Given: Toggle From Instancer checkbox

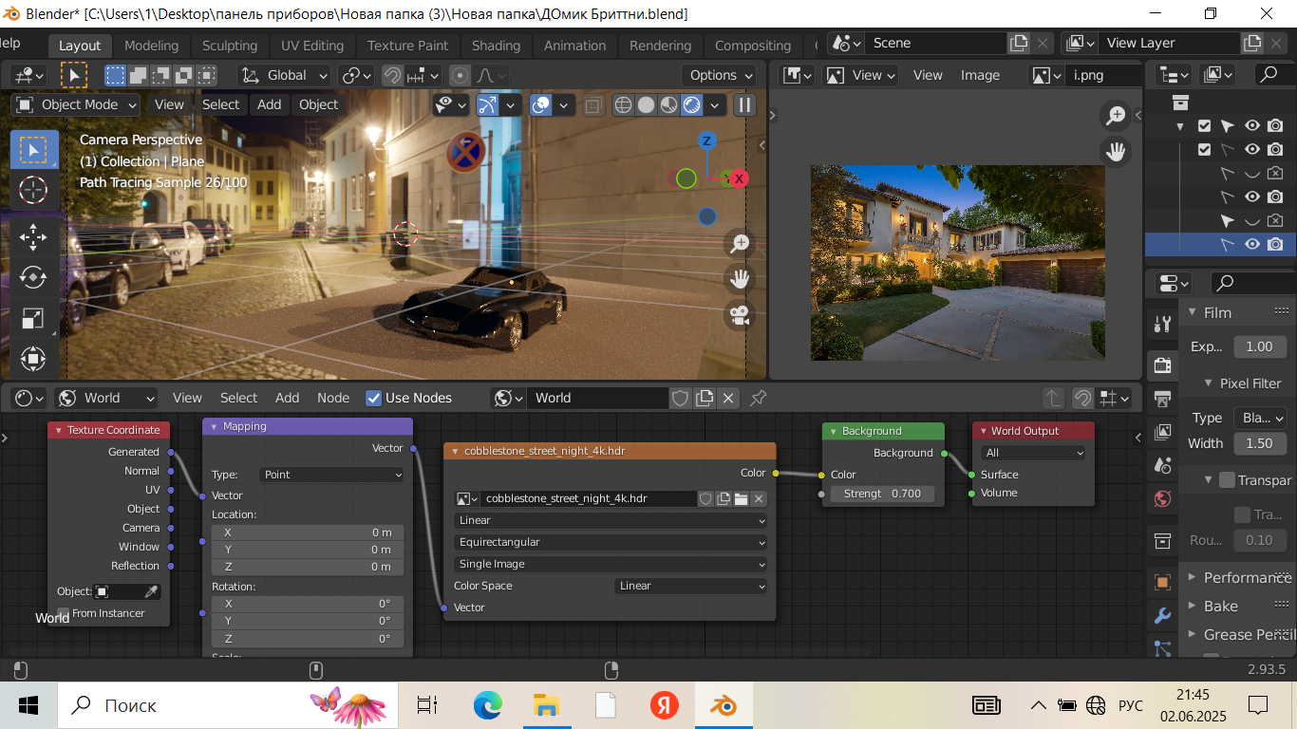Looking at the screenshot, I should pos(64,613).
